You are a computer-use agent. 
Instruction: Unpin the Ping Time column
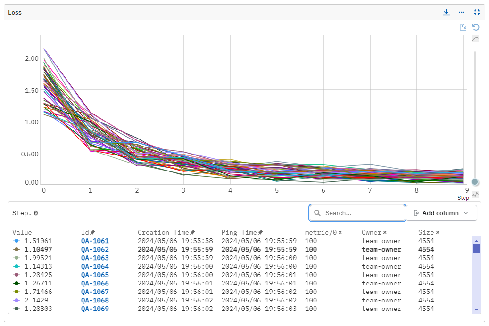coord(261,232)
